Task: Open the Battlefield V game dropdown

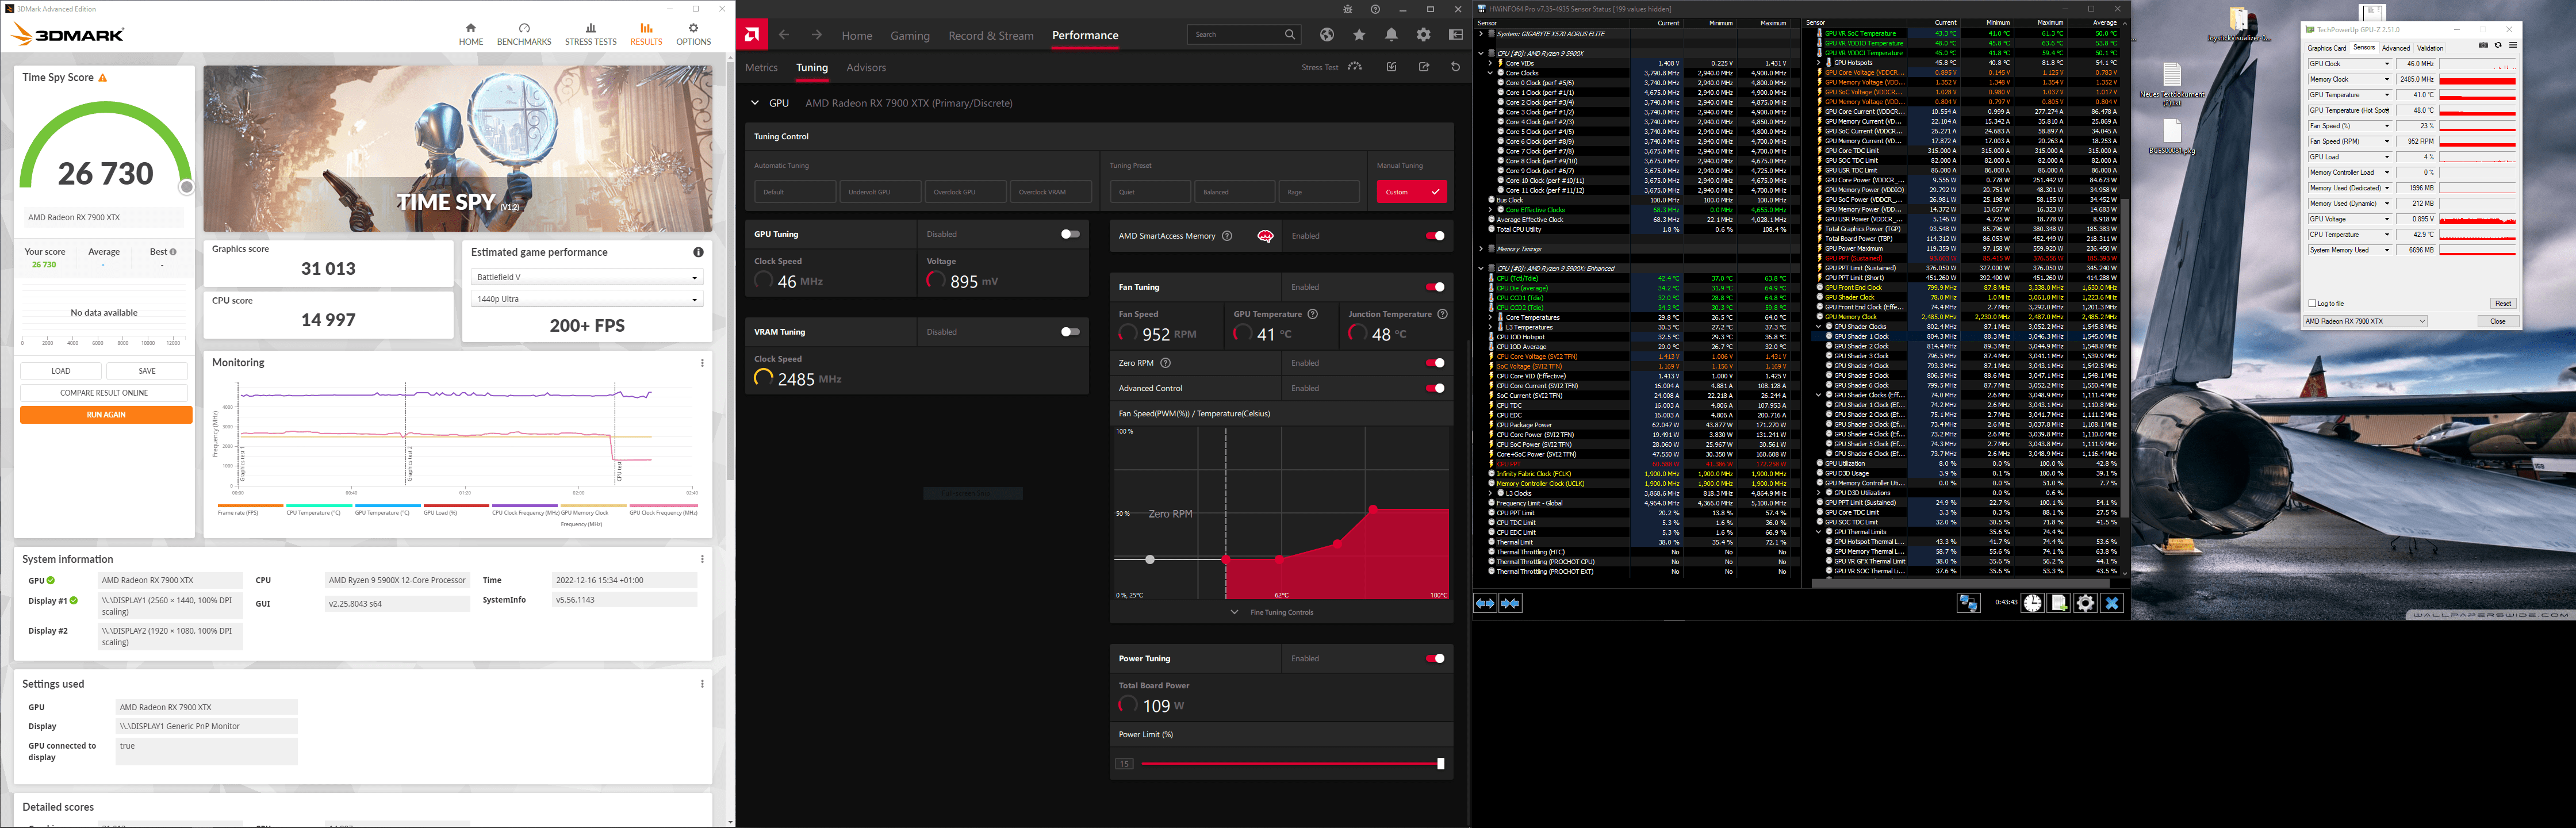Action: pyautogui.click(x=587, y=277)
